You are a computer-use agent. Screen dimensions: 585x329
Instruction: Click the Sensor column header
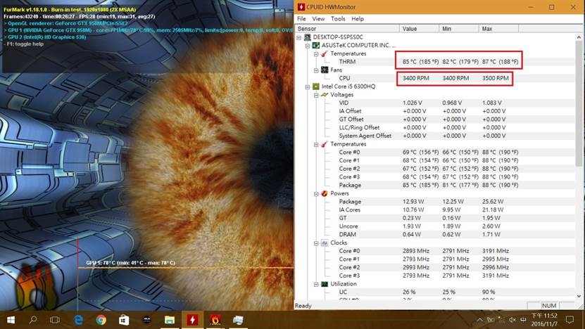click(347, 29)
